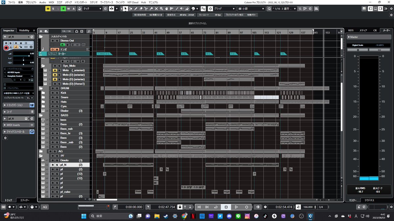Image resolution: width=394 pixels, height=221 pixels.
Task: Click the Play button in transport
Action: tap(236, 207)
